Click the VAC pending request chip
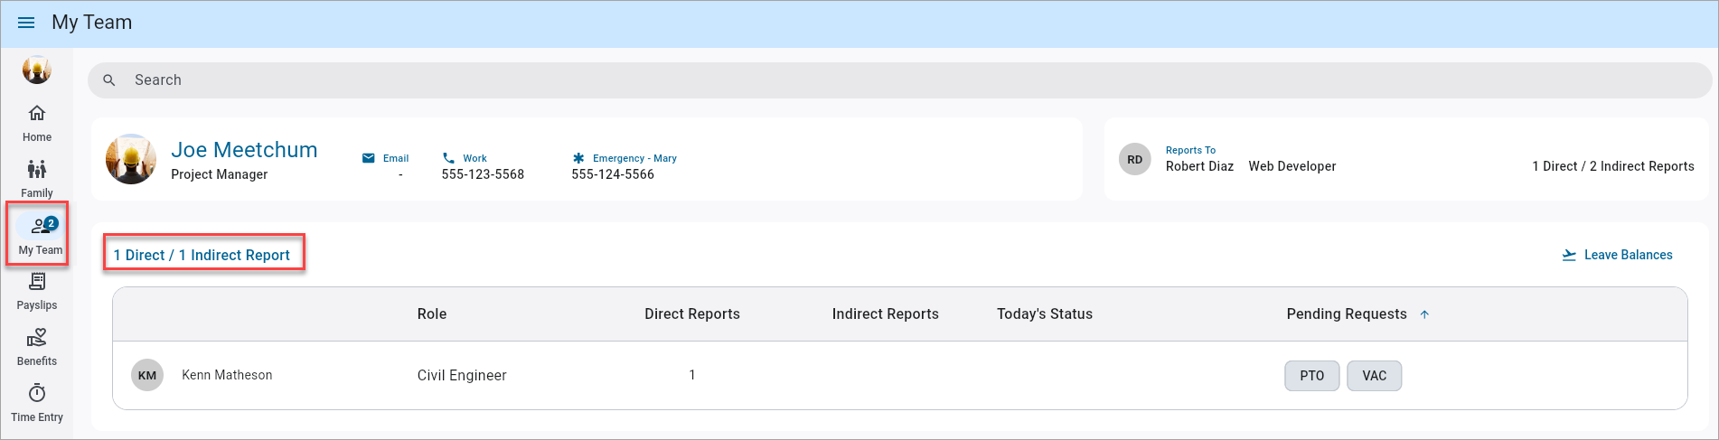This screenshot has width=1719, height=440. 1374,376
